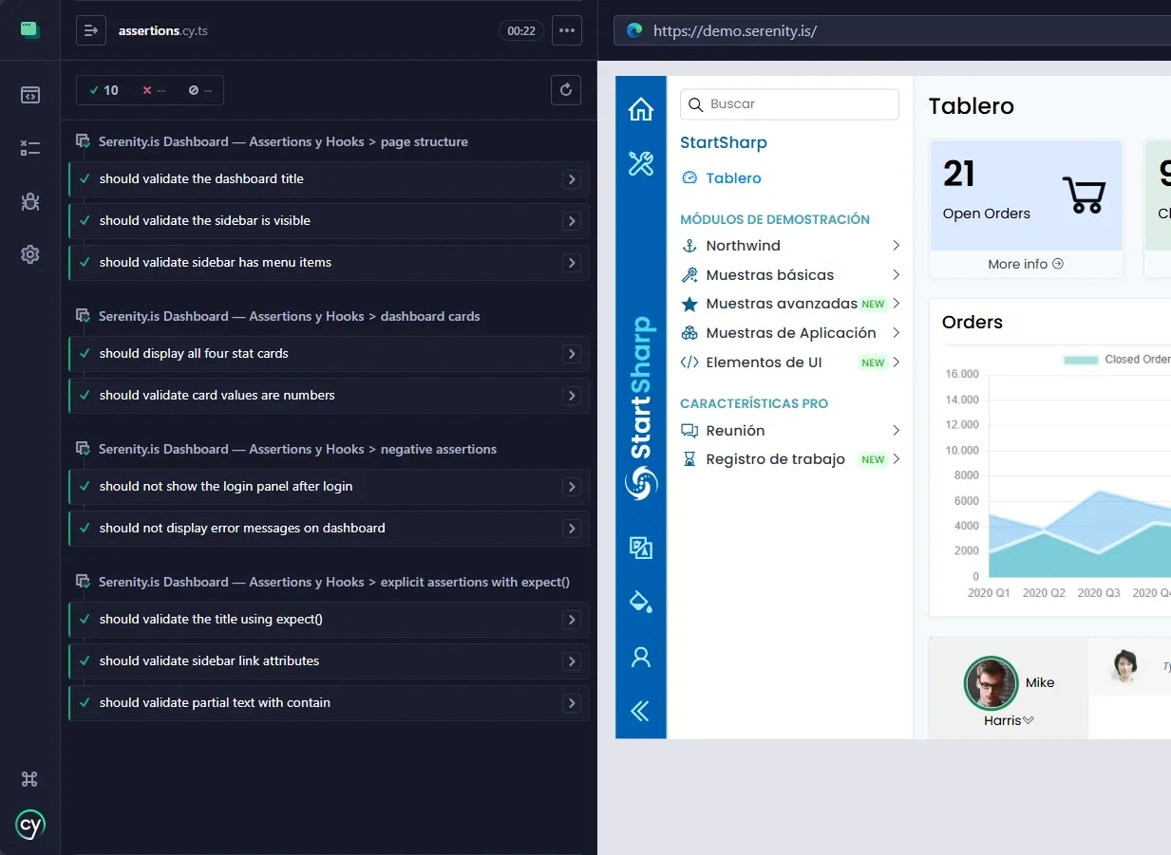This screenshot has height=855, width=1171.
Task: Open Muestras de Aplicación menu item
Action: (x=790, y=333)
